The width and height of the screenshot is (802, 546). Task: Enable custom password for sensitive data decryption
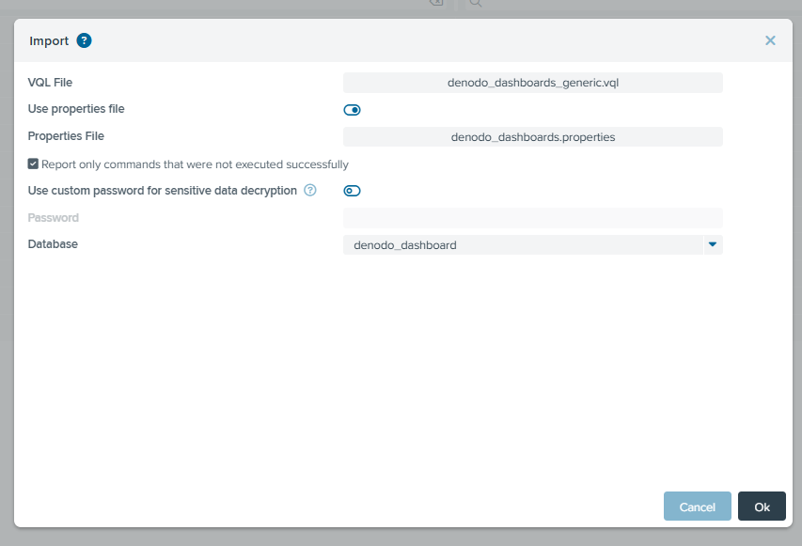(352, 191)
